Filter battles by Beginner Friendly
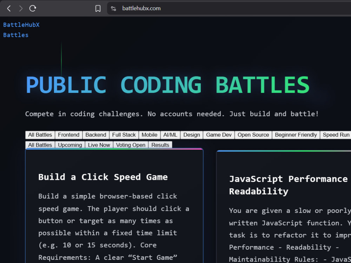 pyautogui.click(x=296, y=135)
